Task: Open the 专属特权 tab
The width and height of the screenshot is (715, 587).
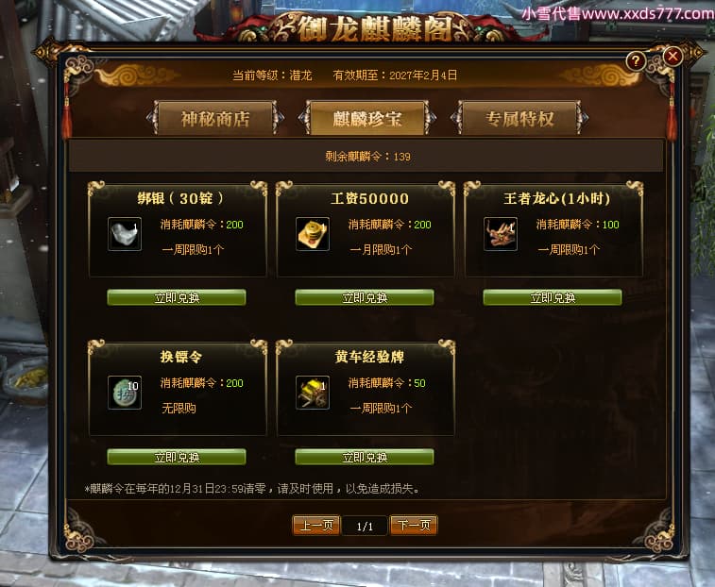Action: 519,119
